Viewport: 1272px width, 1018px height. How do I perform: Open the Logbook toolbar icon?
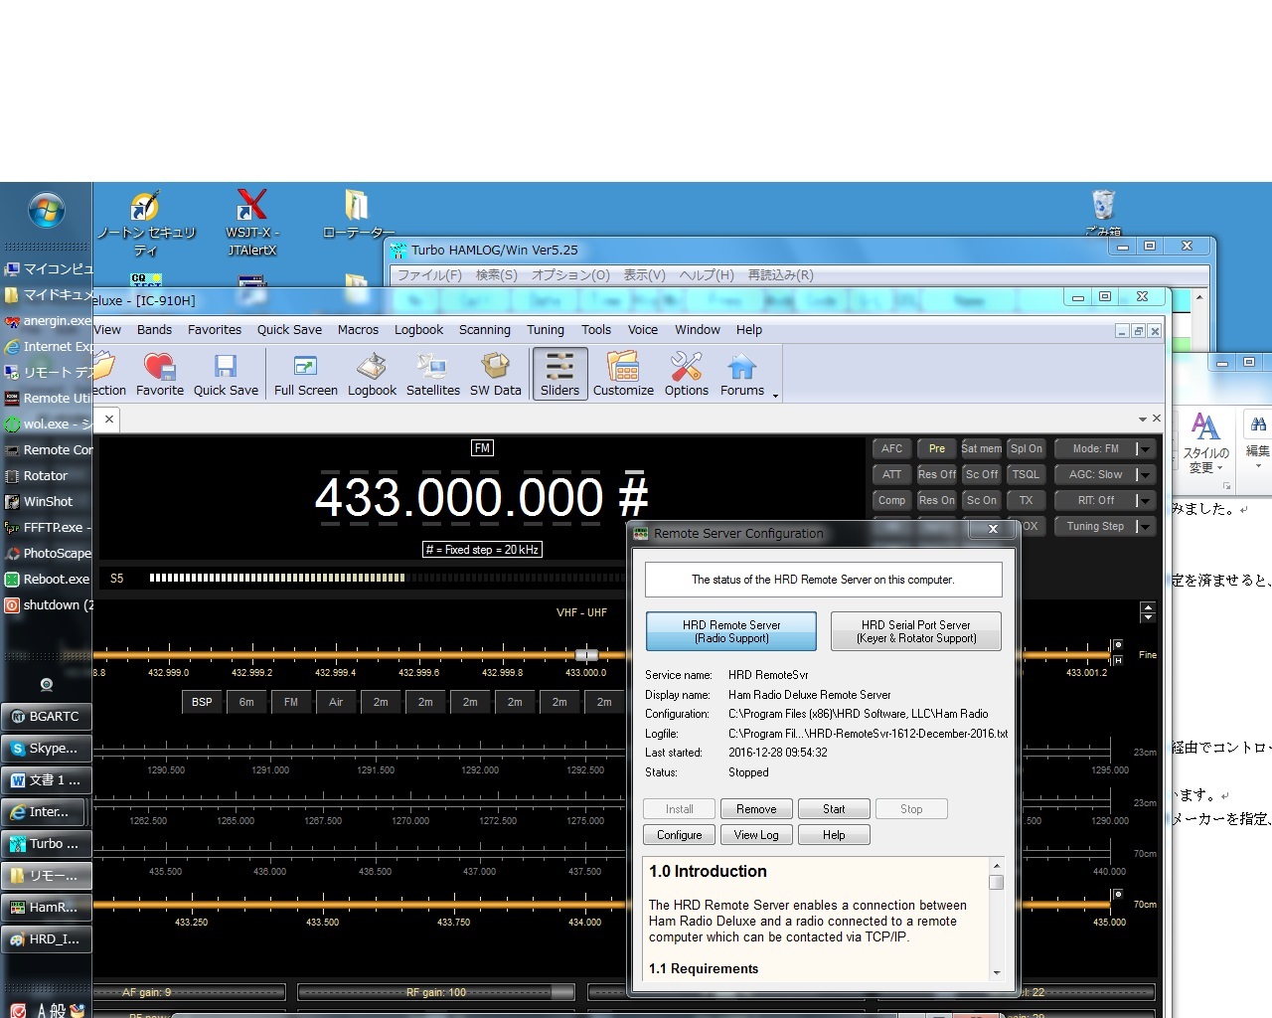tap(372, 375)
